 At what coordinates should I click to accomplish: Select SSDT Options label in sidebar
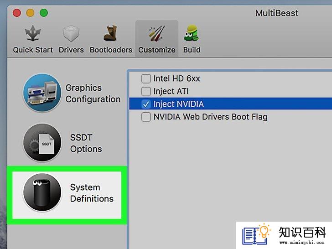pyautogui.click(x=86, y=143)
